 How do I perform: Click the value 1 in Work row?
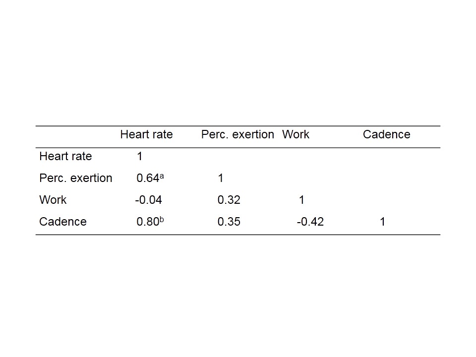(x=301, y=200)
